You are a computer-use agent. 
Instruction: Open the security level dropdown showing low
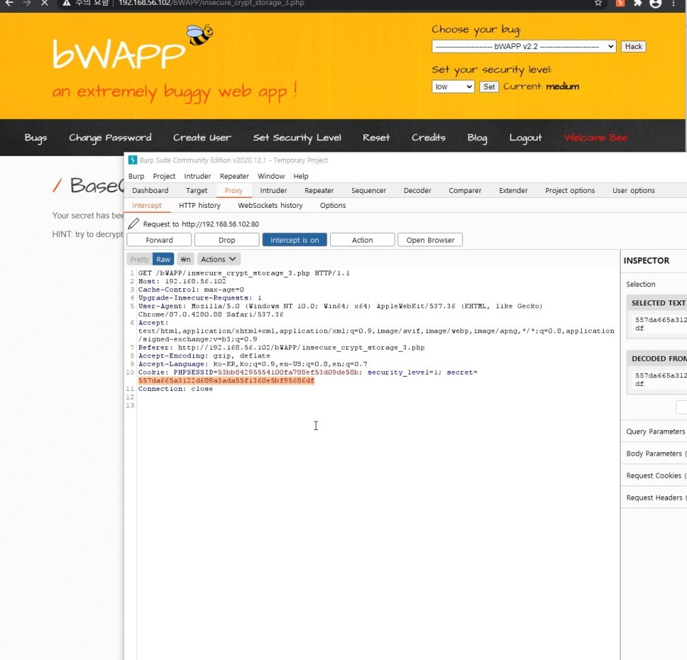click(453, 86)
